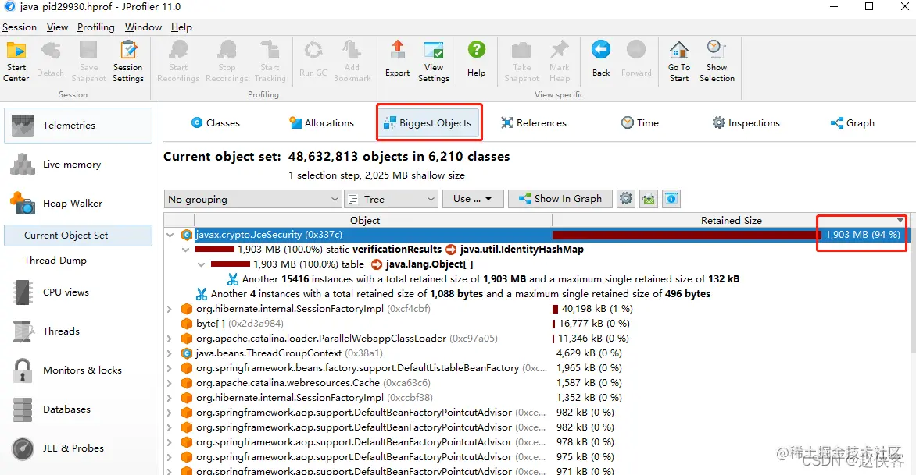Collapse the table java.lang.Object[] node

202,264
